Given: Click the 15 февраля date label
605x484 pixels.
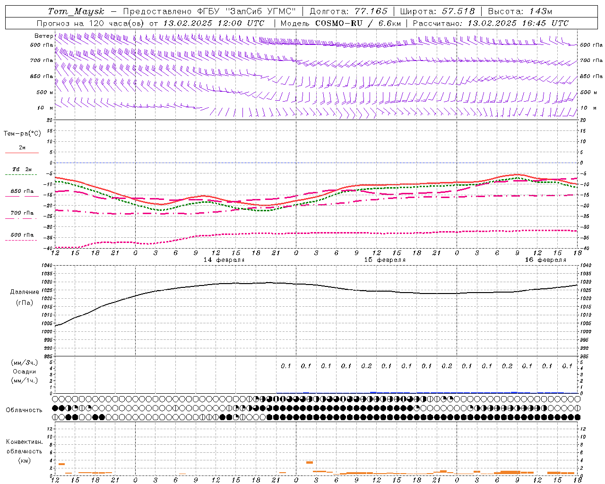Looking at the screenshot, I should pyautogui.click(x=385, y=260).
